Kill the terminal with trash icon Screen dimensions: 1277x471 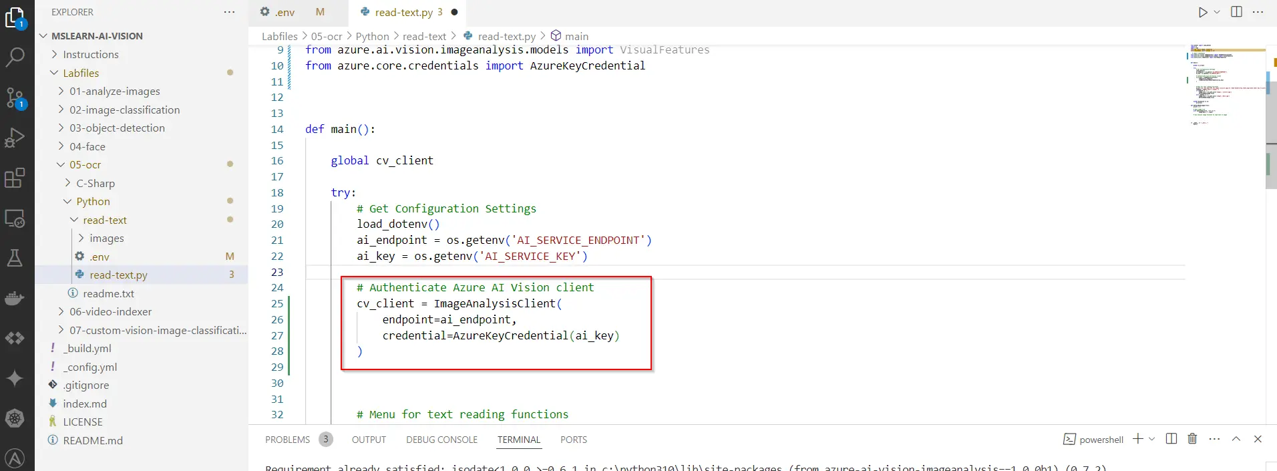[1192, 439]
